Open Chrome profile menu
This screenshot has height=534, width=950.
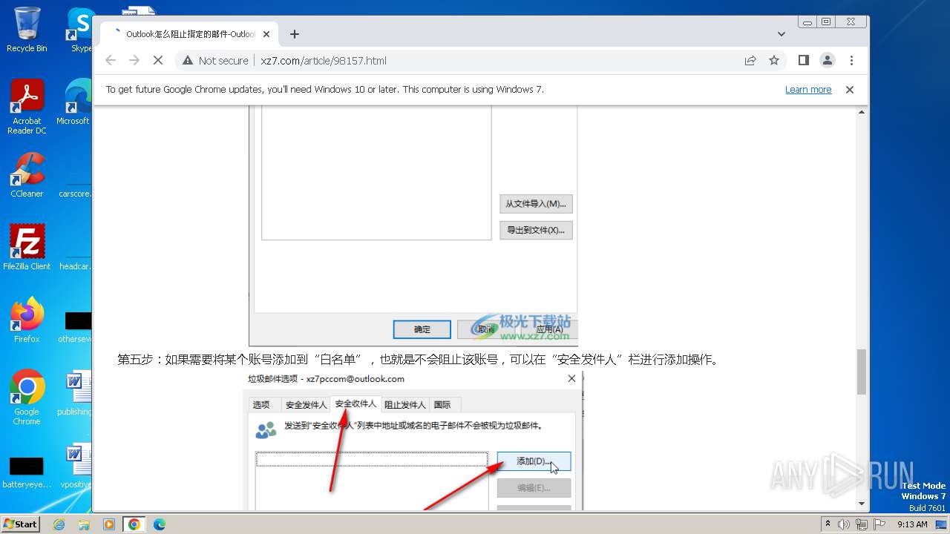point(827,60)
